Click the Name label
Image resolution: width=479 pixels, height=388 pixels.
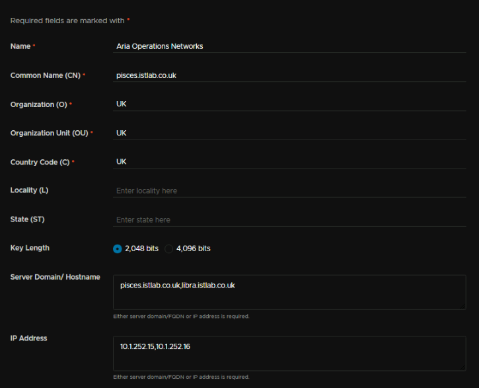point(20,46)
